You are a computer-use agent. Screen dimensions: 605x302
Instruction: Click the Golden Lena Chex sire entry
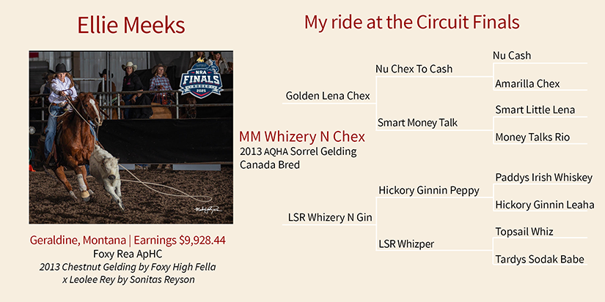tap(327, 96)
